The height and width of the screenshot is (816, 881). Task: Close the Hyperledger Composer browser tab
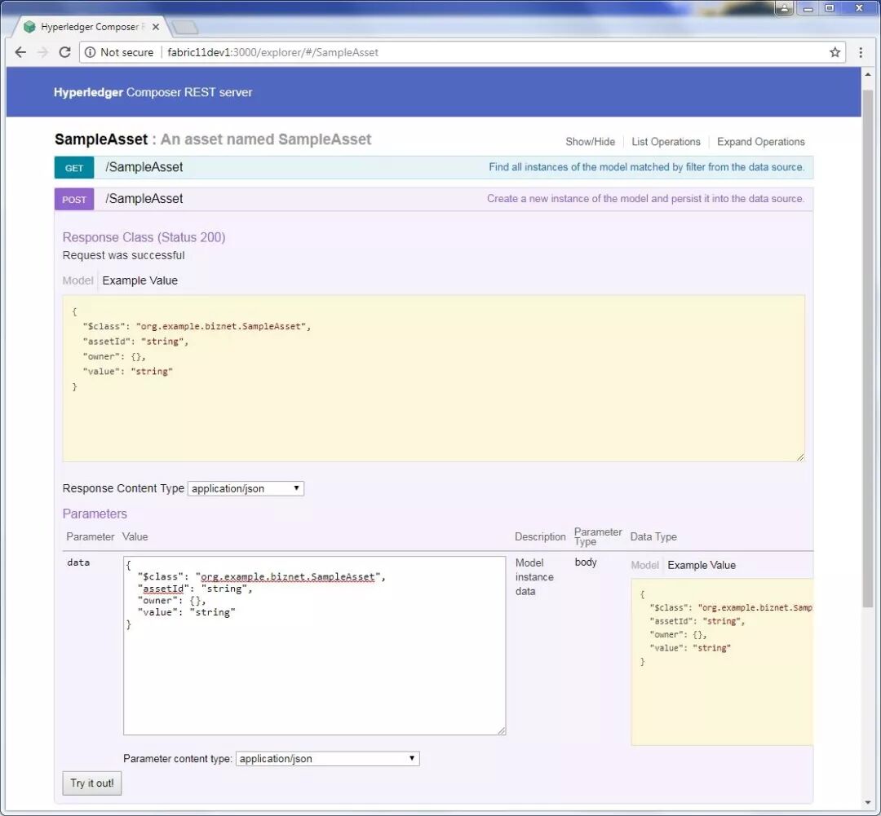156,26
